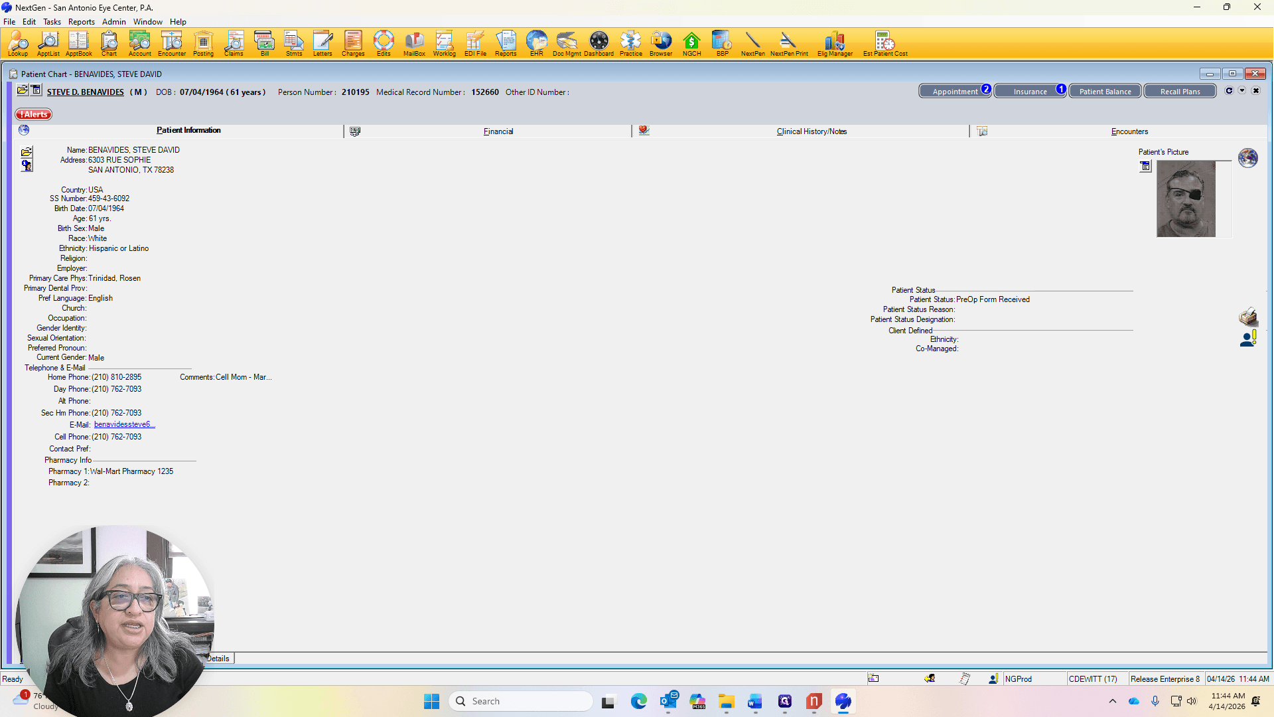Click the STEVE D. BENAVIDES name link

[85, 92]
